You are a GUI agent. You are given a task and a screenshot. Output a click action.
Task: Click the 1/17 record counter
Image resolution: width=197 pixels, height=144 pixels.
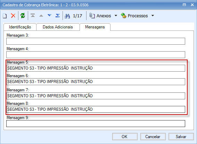tap(77, 16)
